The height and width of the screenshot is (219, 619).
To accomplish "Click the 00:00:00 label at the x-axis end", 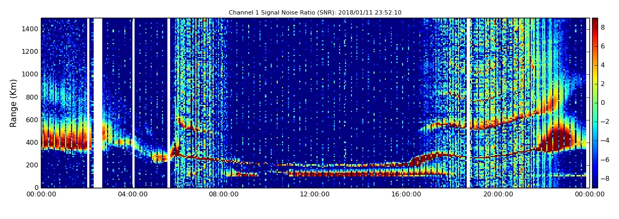I will [589, 194].
